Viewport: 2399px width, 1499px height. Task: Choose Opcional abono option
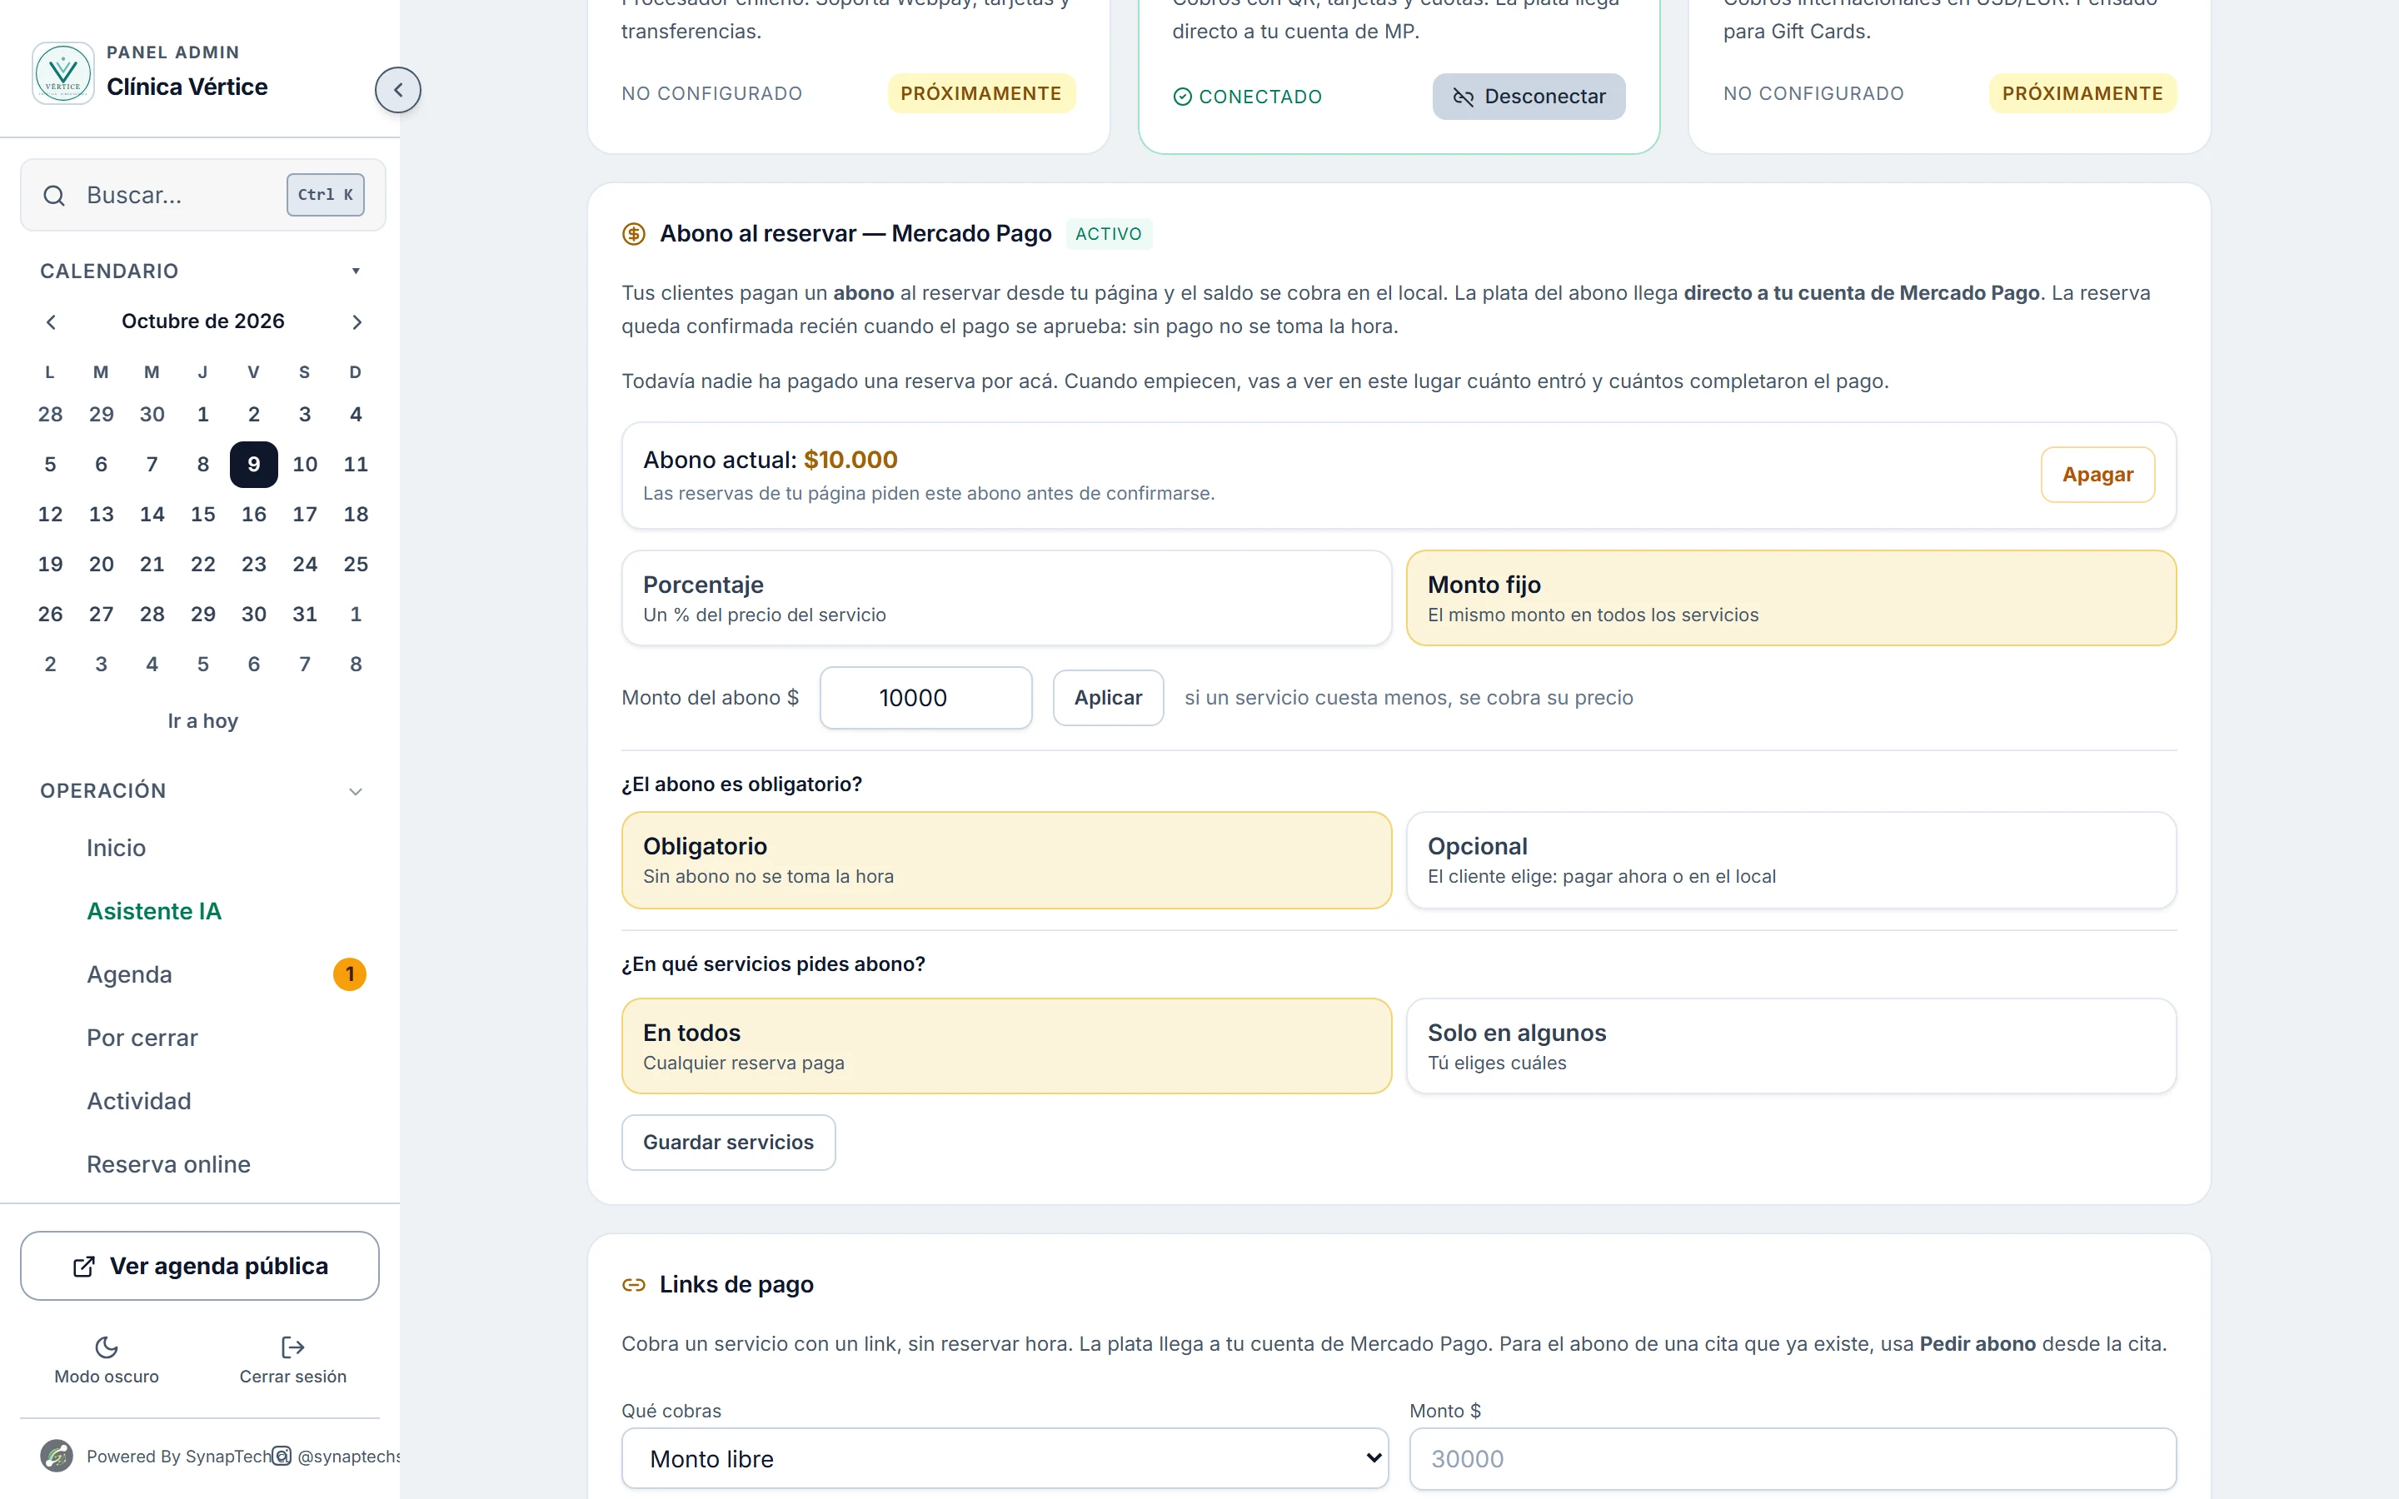tap(1790, 859)
